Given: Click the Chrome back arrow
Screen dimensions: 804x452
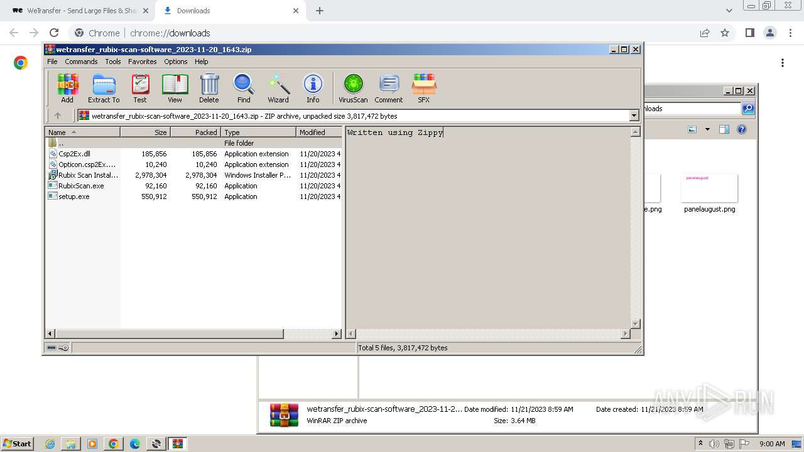Looking at the screenshot, I should [14, 33].
